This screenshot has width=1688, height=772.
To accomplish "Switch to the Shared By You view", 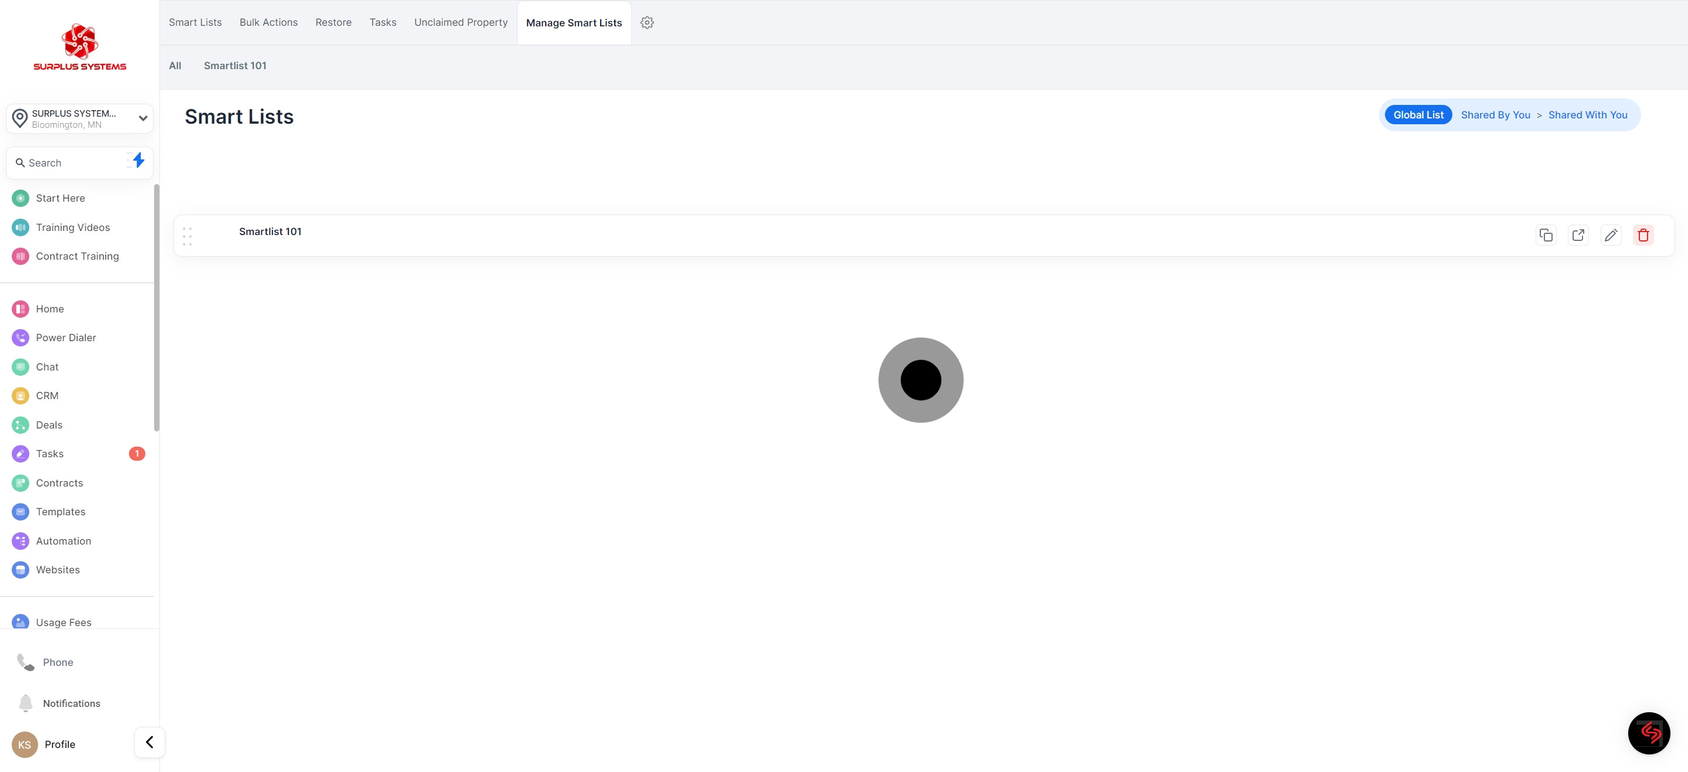I will coord(1495,115).
